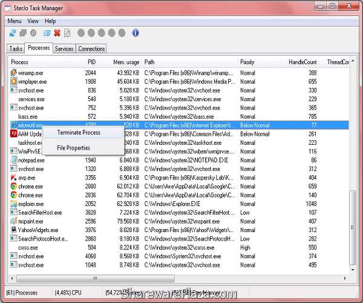Viewport: 363px width, 303px height.
Task: Click the blue window toolbar icon
Action: click(x=47, y=33)
